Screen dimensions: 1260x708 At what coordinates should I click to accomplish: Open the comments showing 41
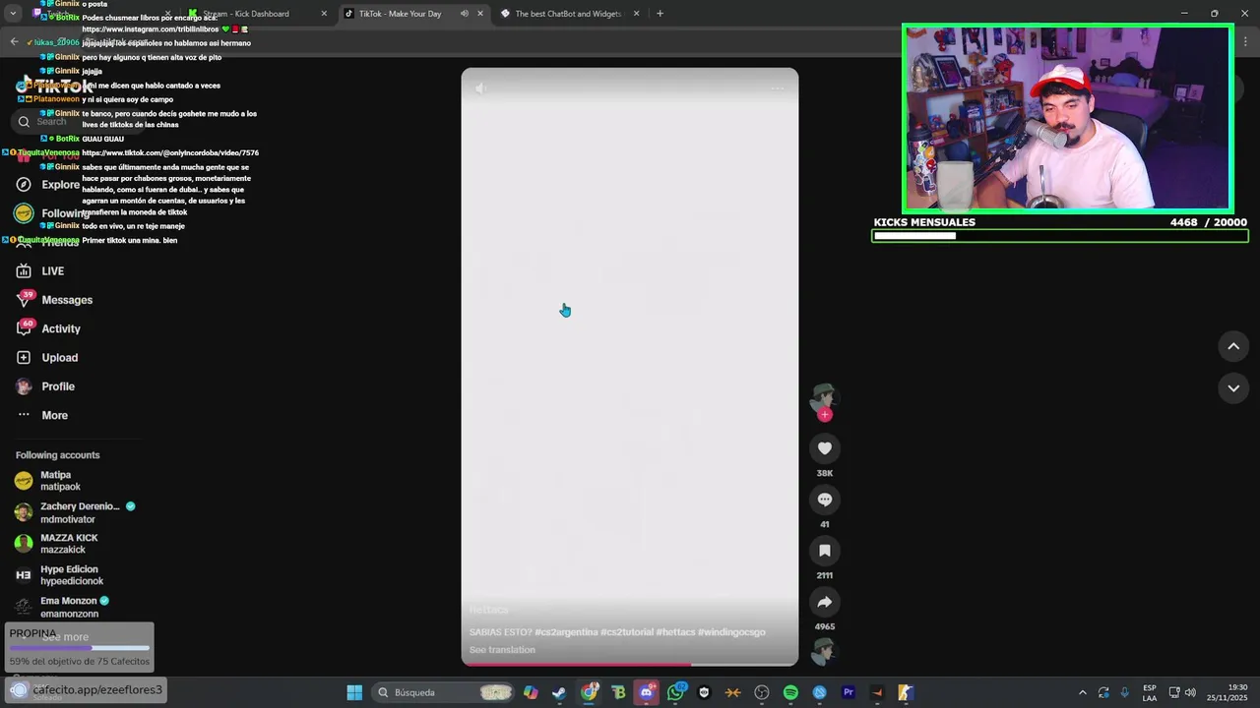[825, 500]
